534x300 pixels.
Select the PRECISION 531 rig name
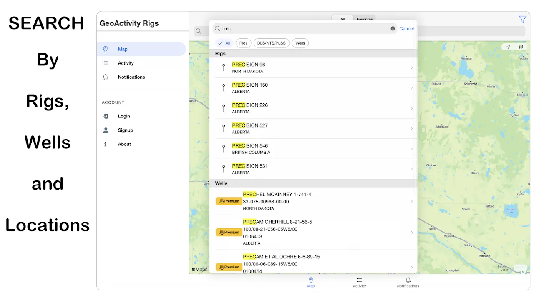point(250,166)
